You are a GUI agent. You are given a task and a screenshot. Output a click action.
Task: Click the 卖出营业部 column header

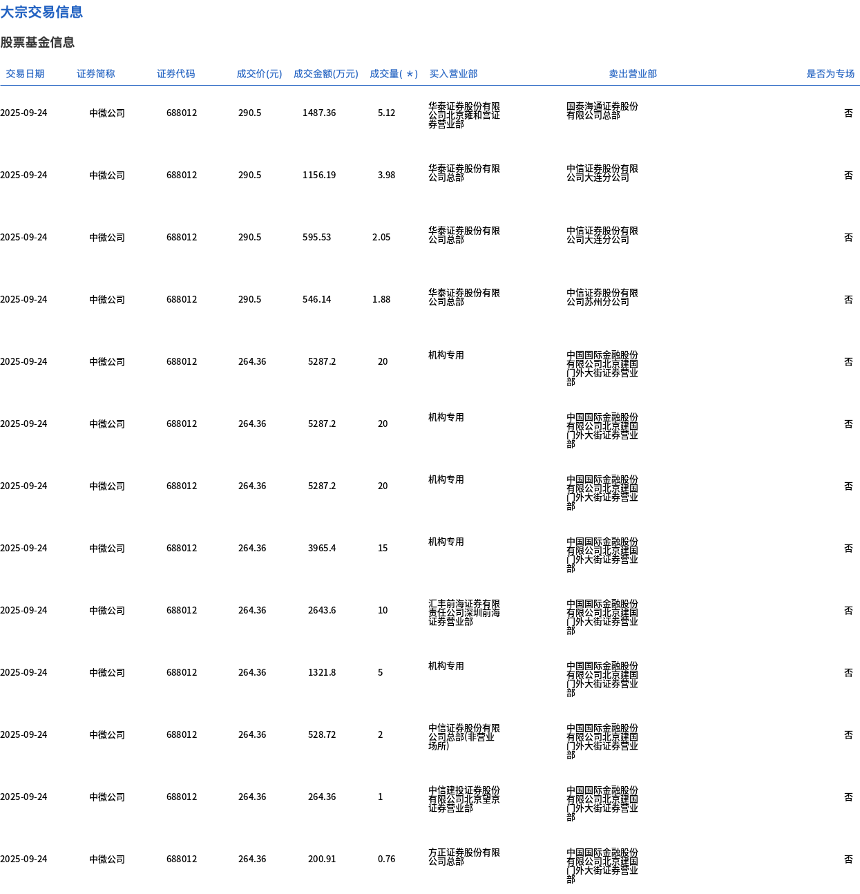tap(633, 74)
